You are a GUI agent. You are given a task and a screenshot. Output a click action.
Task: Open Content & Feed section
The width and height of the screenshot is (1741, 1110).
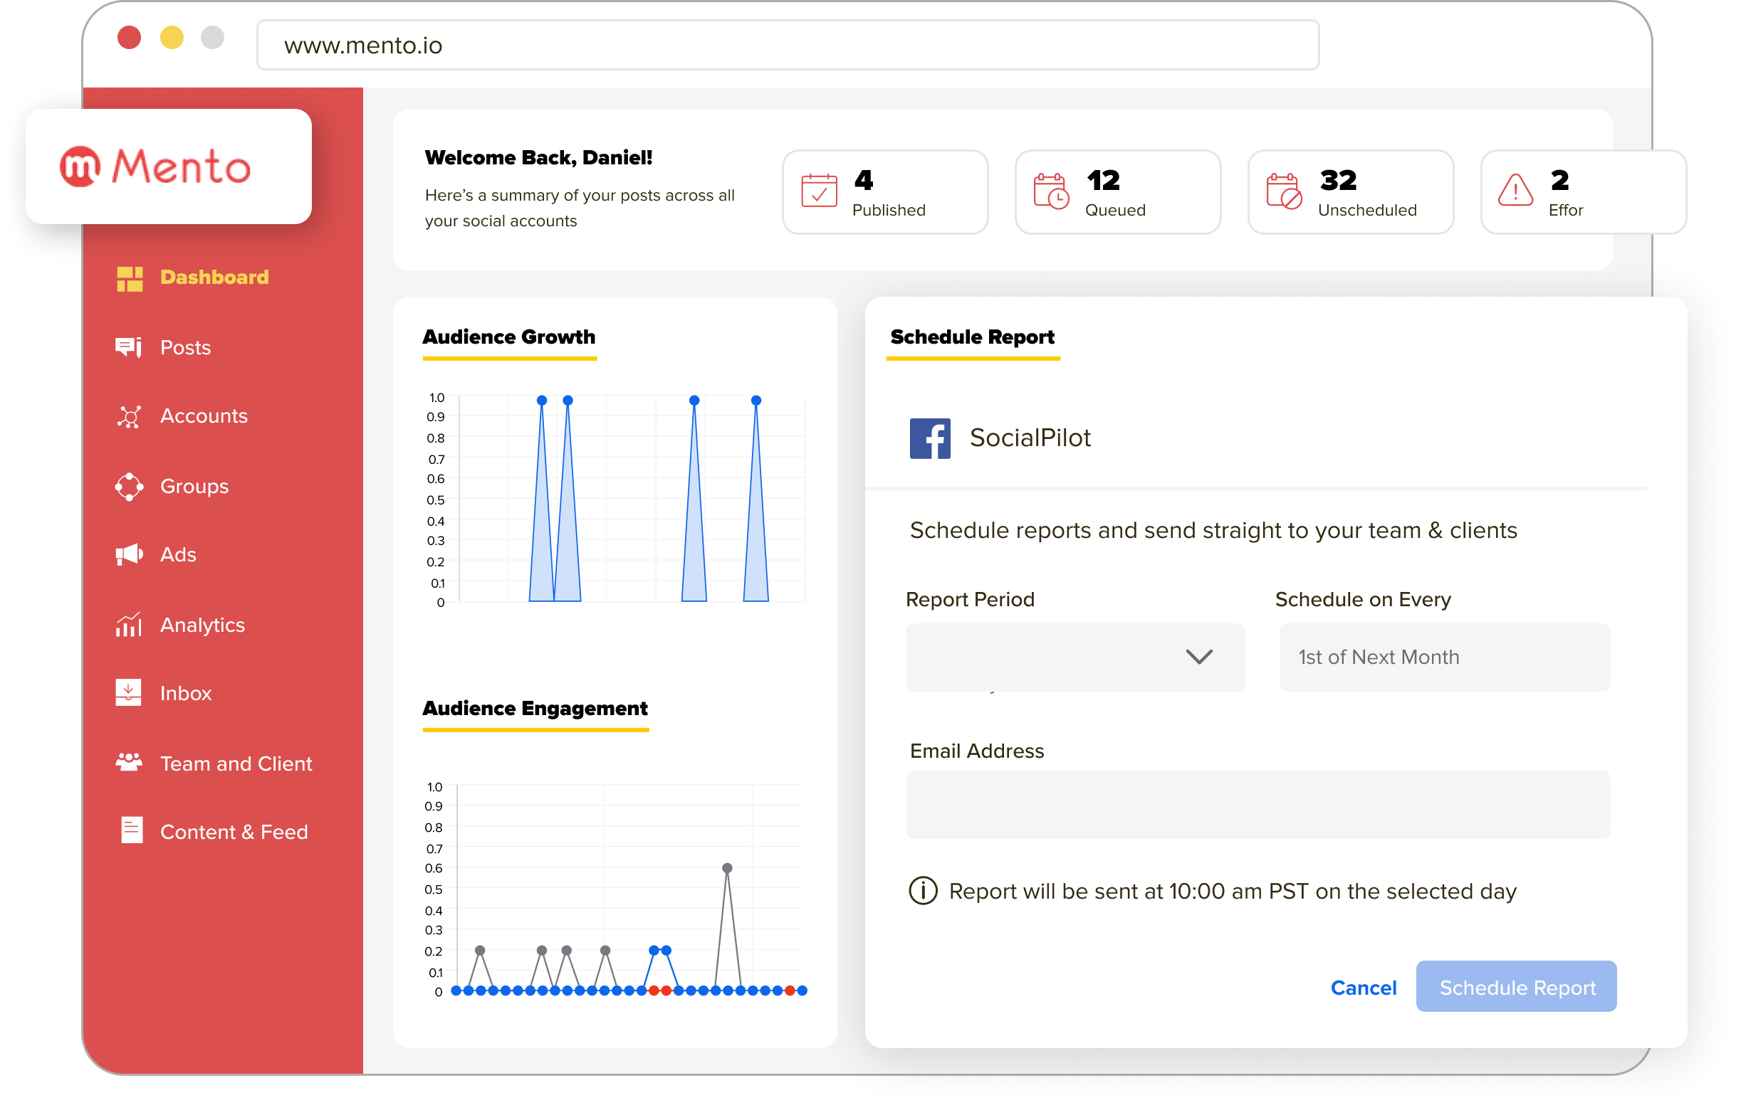click(x=234, y=832)
